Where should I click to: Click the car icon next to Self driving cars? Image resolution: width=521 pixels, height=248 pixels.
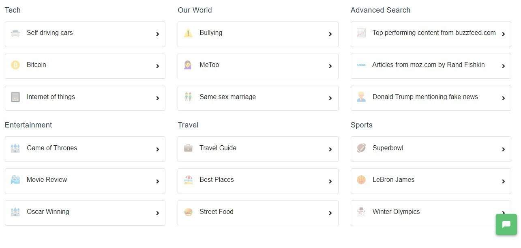(15, 32)
